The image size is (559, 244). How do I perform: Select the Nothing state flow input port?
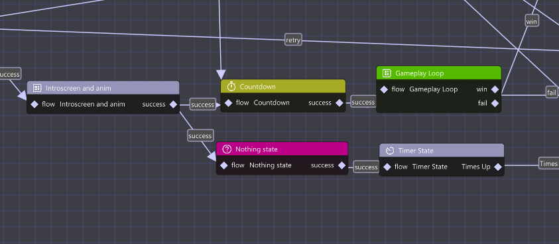[224, 165]
